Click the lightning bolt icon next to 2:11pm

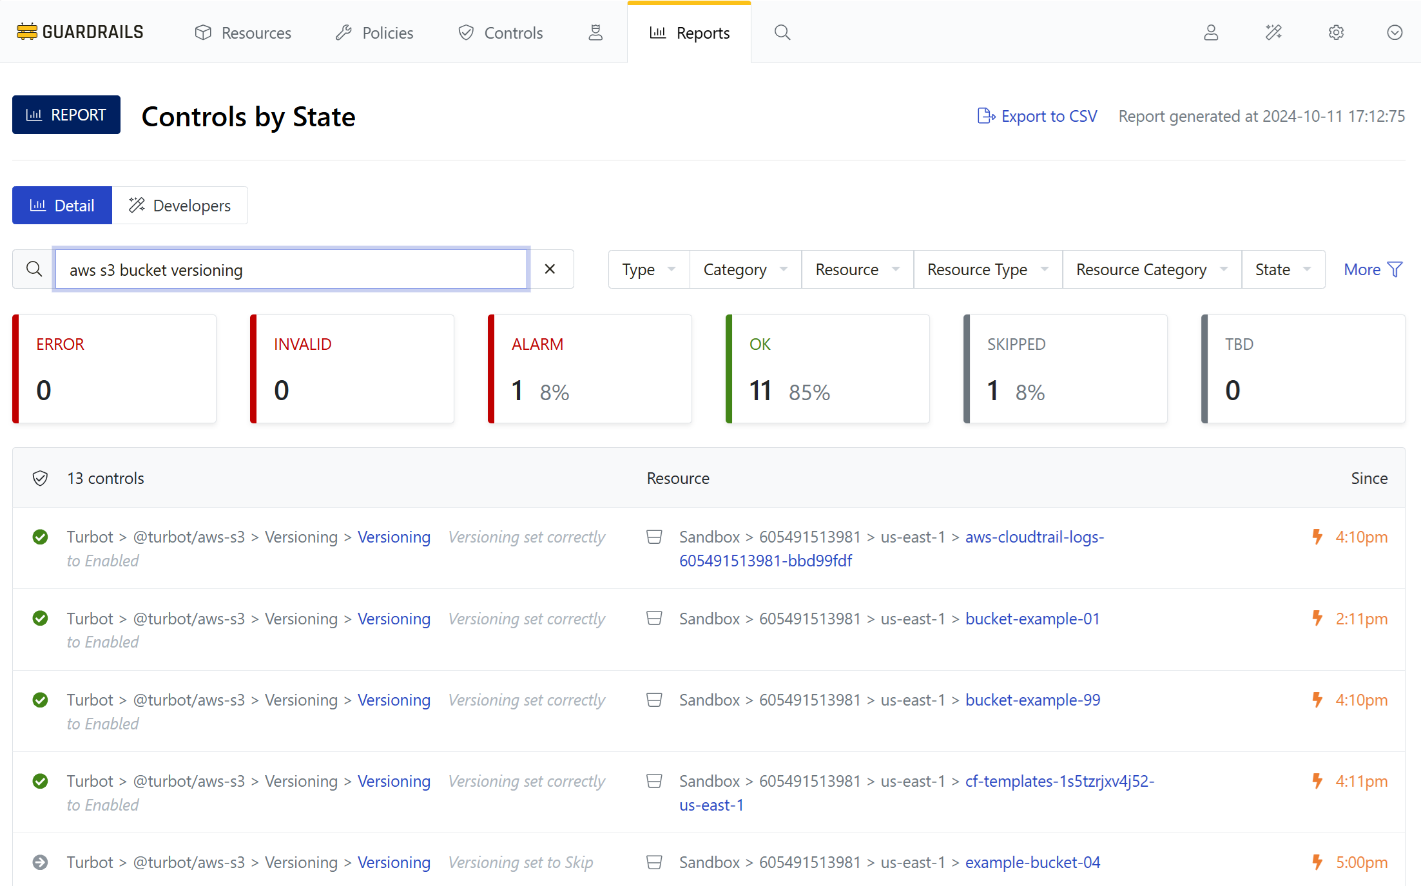(x=1317, y=619)
